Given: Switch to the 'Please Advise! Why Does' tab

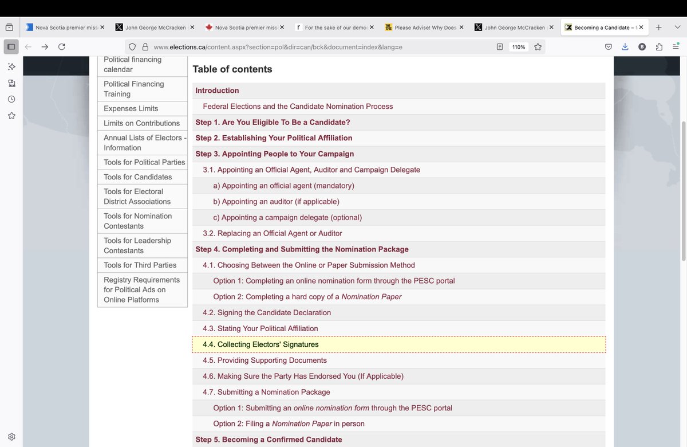Looking at the screenshot, I should (x=424, y=27).
